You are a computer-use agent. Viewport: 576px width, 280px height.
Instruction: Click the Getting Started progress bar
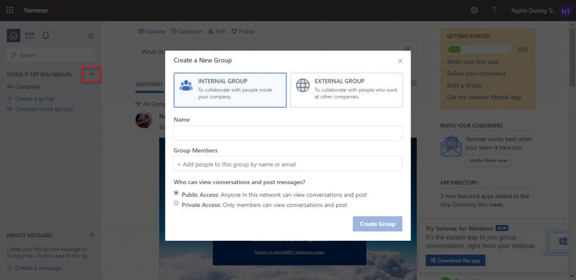(479, 49)
